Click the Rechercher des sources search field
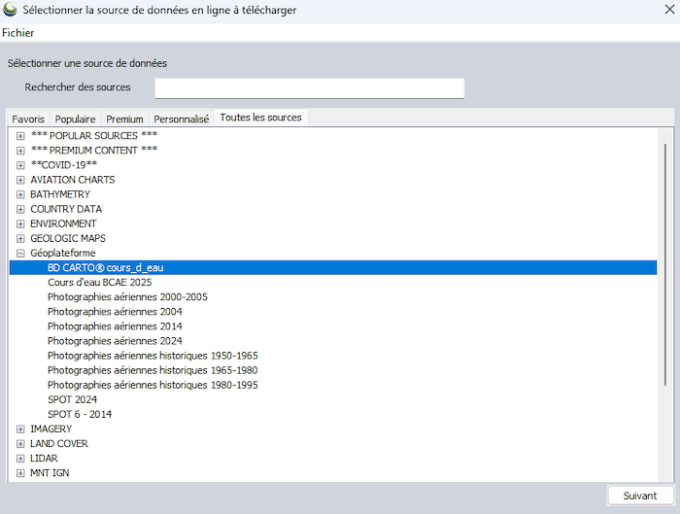 tap(309, 88)
